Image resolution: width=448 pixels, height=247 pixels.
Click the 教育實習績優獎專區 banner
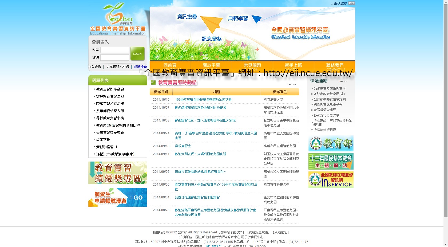click(x=117, y=173)
